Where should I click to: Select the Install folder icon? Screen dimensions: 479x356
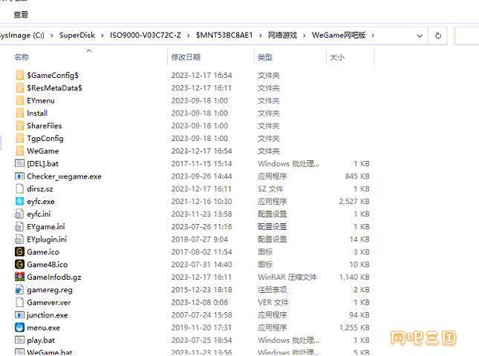point(19,113)
